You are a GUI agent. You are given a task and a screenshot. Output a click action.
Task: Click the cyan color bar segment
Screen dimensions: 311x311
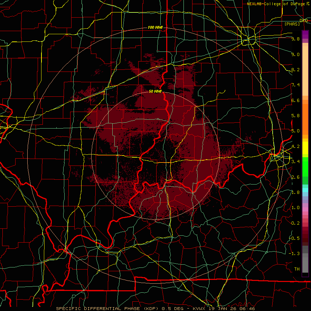tap(305, 190)
